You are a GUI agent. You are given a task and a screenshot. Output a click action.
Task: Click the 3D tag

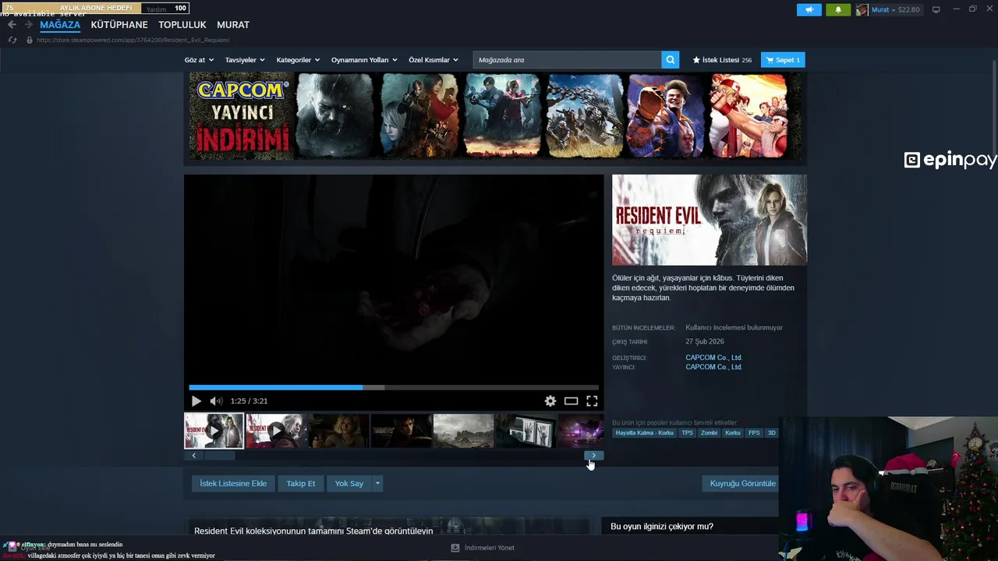pos(772,433)
